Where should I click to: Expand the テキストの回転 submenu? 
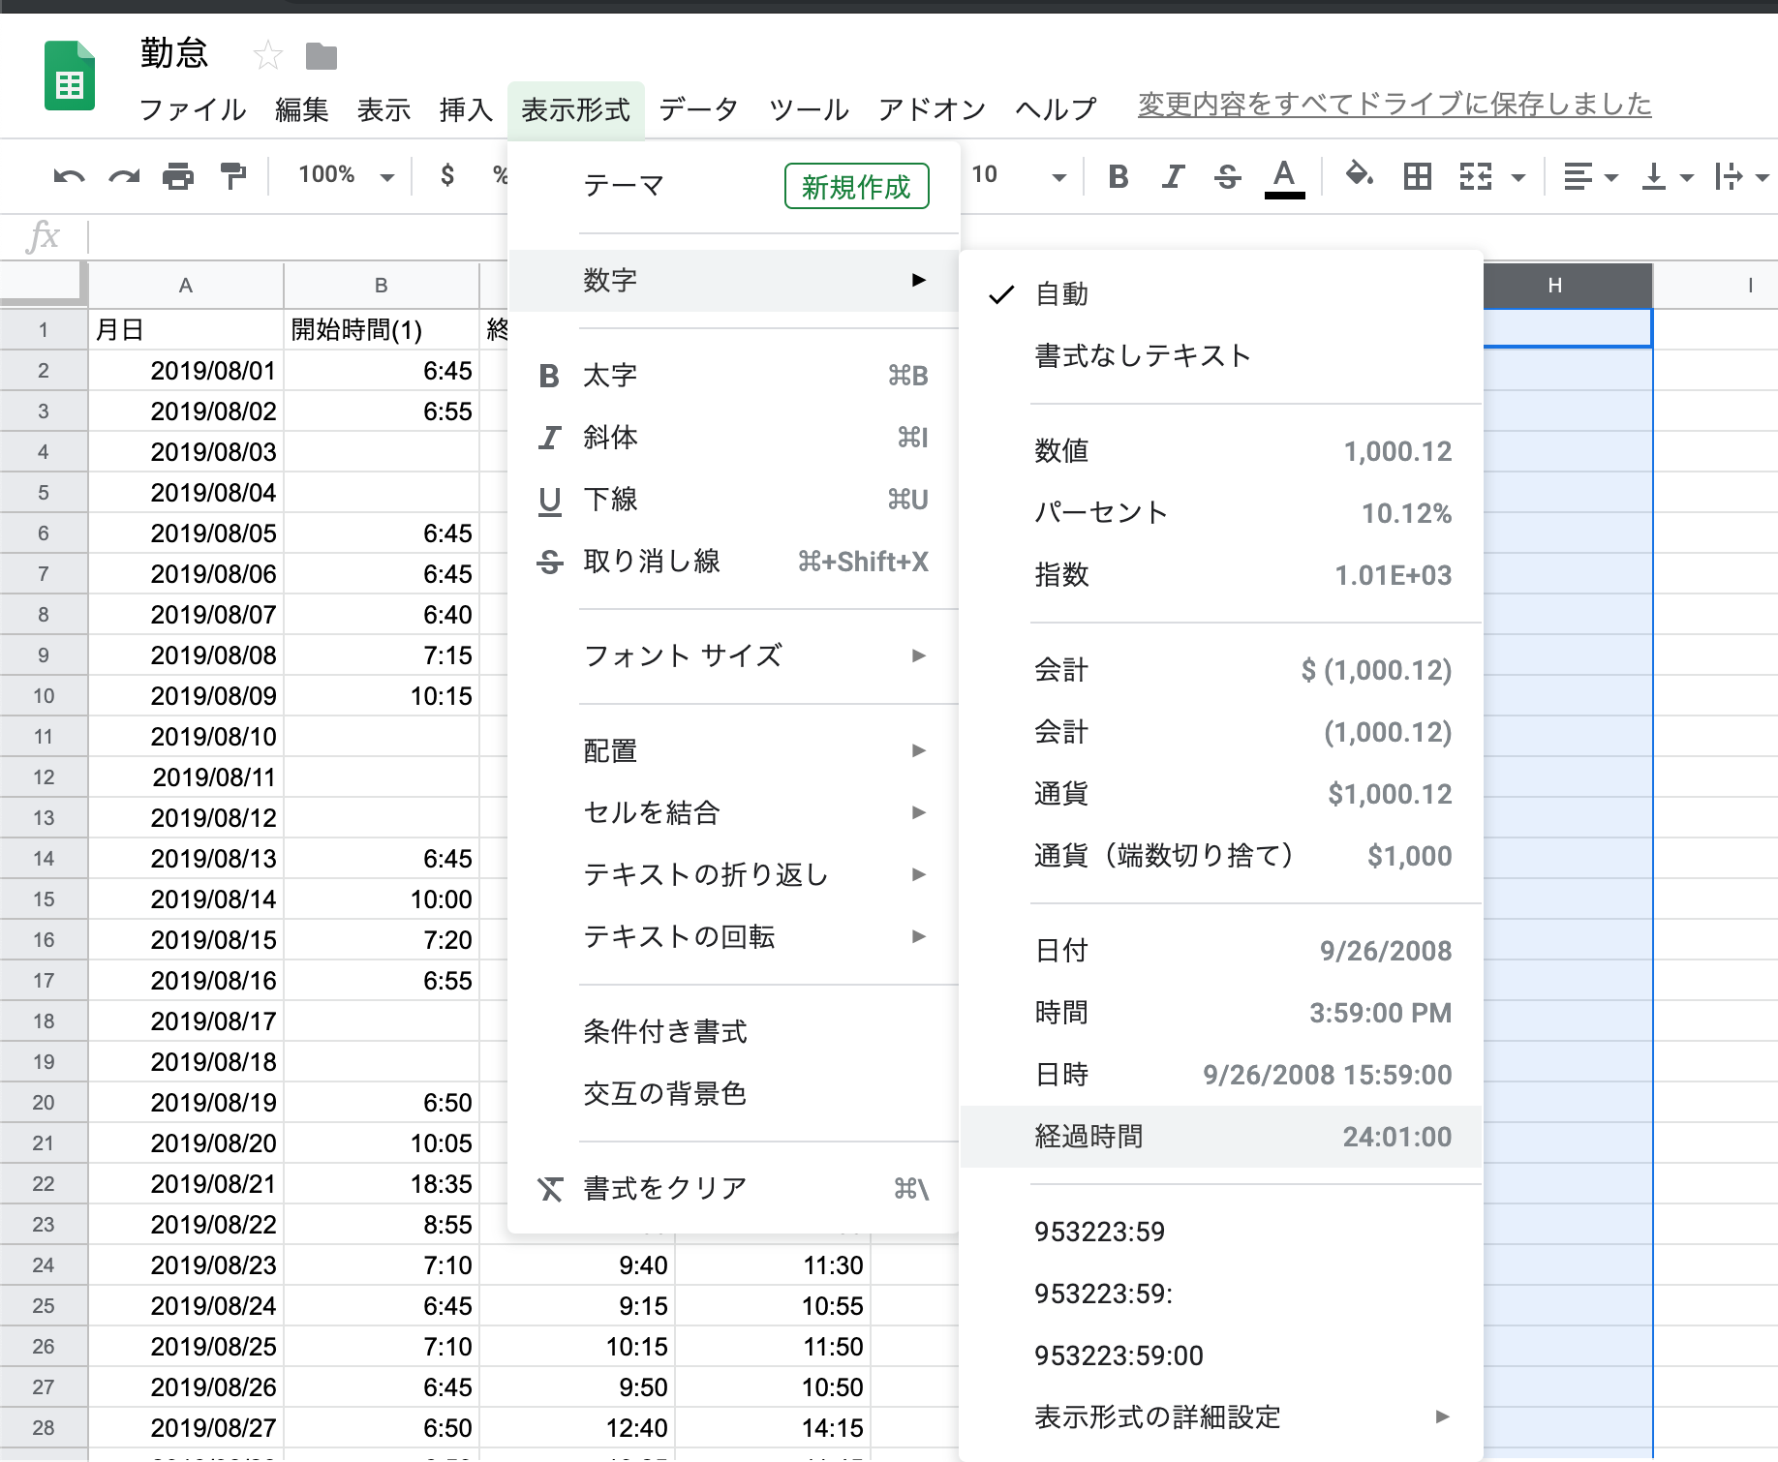tap(733, 937)
